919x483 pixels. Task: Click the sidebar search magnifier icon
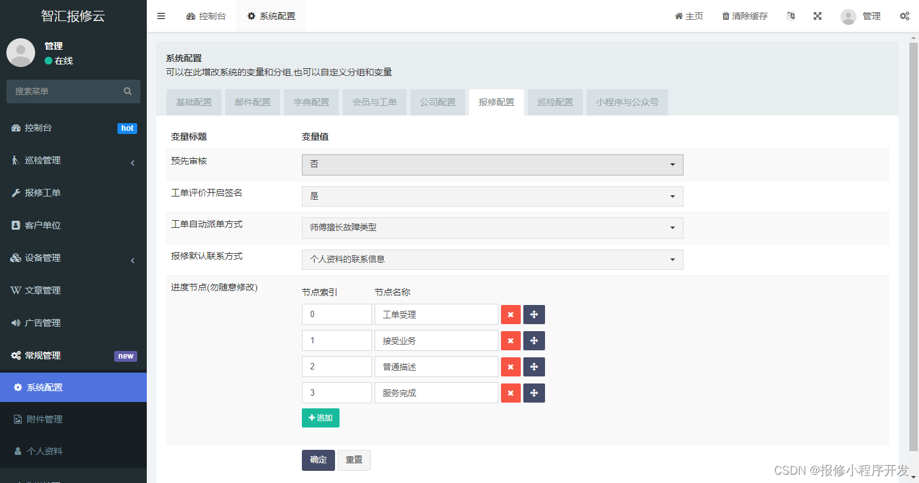128,91
